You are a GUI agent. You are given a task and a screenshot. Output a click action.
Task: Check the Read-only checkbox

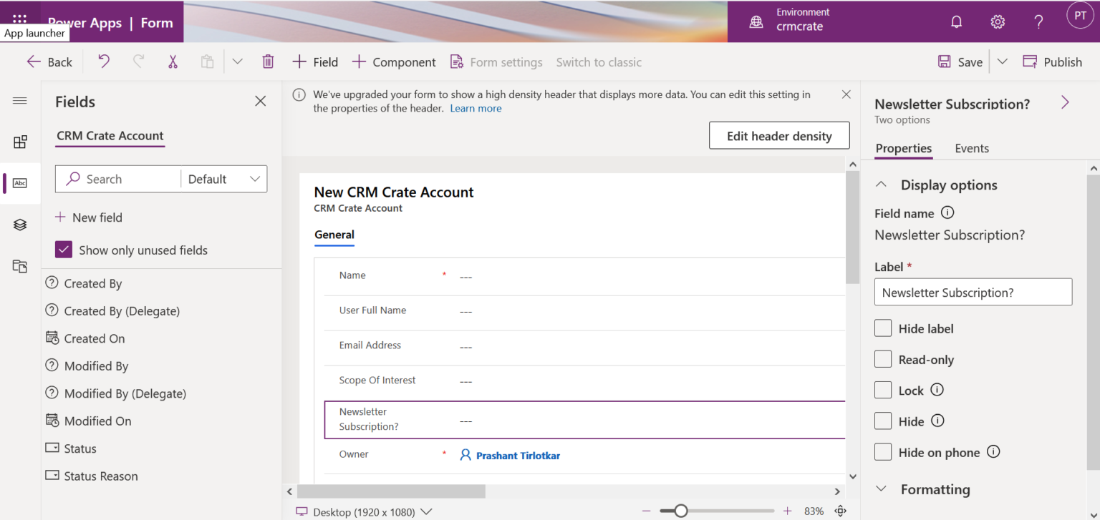click(x=883, y=359)
